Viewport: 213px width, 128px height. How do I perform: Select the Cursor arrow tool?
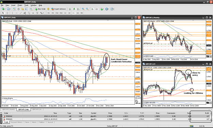pos(3,13)
